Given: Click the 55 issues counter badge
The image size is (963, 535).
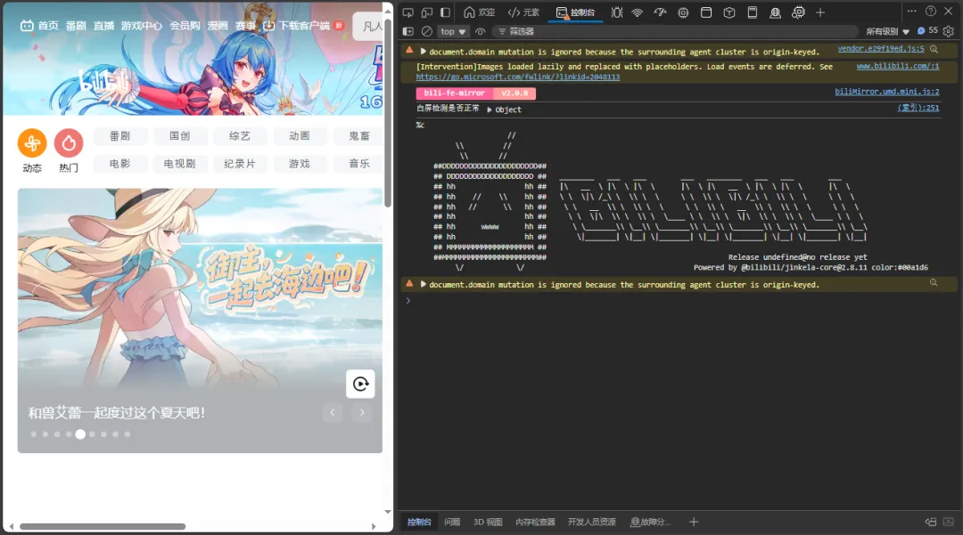Looking at the screenshot, I should (x=927, y=30).
